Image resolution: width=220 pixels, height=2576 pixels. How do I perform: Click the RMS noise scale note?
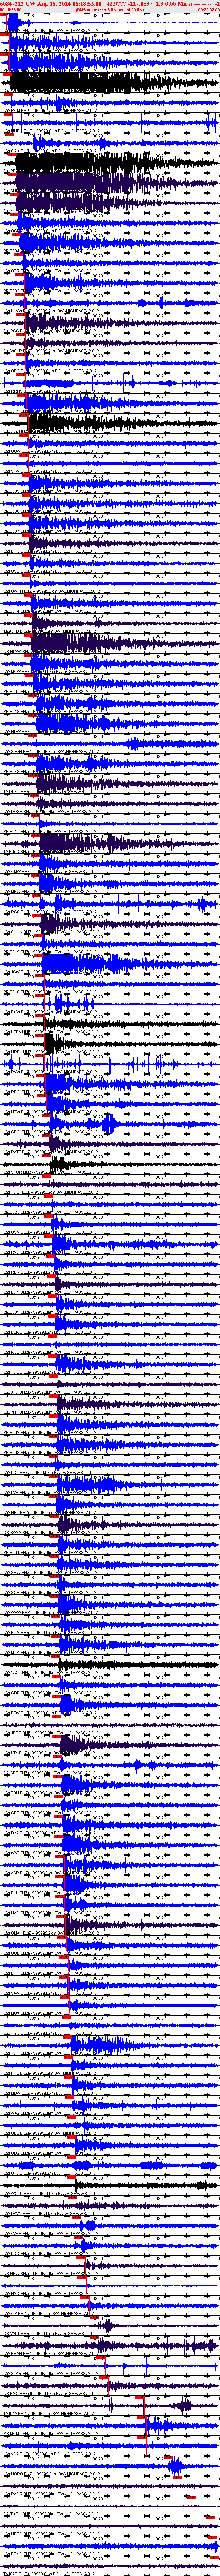110,10
